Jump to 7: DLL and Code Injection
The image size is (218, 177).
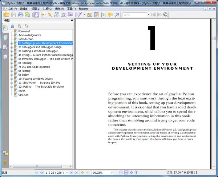(x=34, y=67)
